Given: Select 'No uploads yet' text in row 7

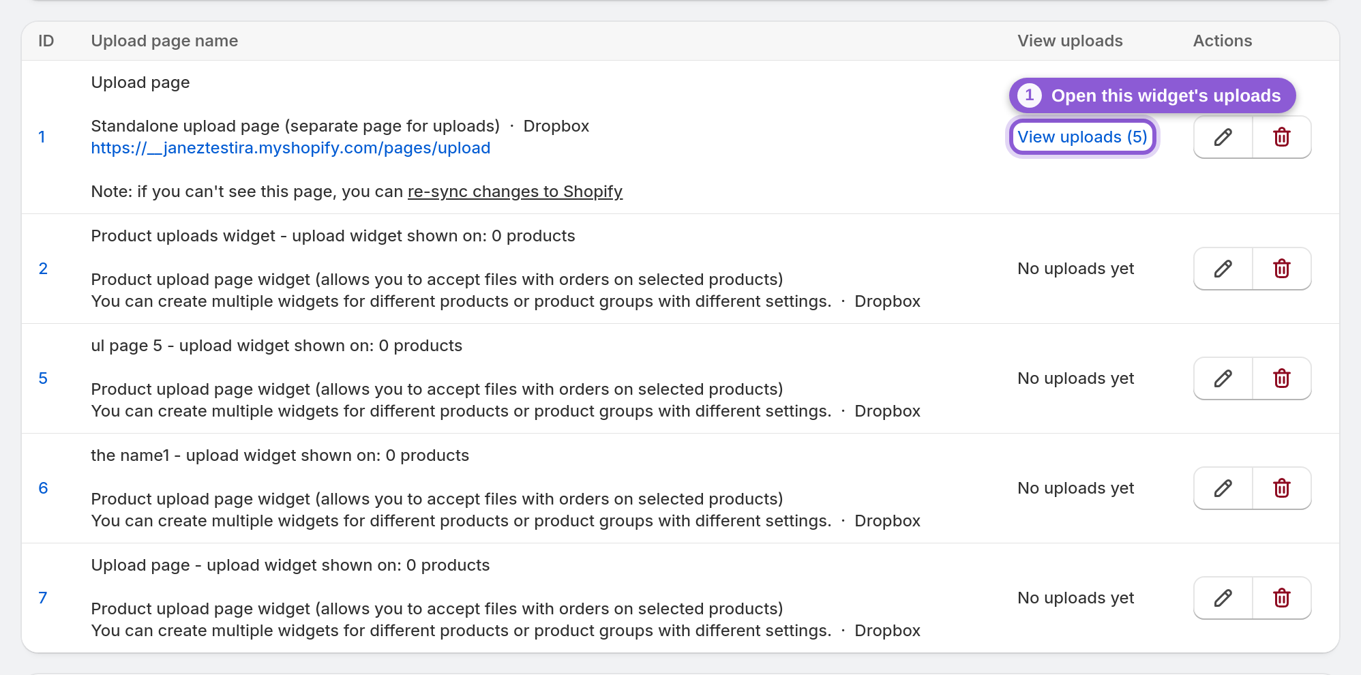Looking at the screenshot, I should pyautogui.click(x=1075, y=598).
